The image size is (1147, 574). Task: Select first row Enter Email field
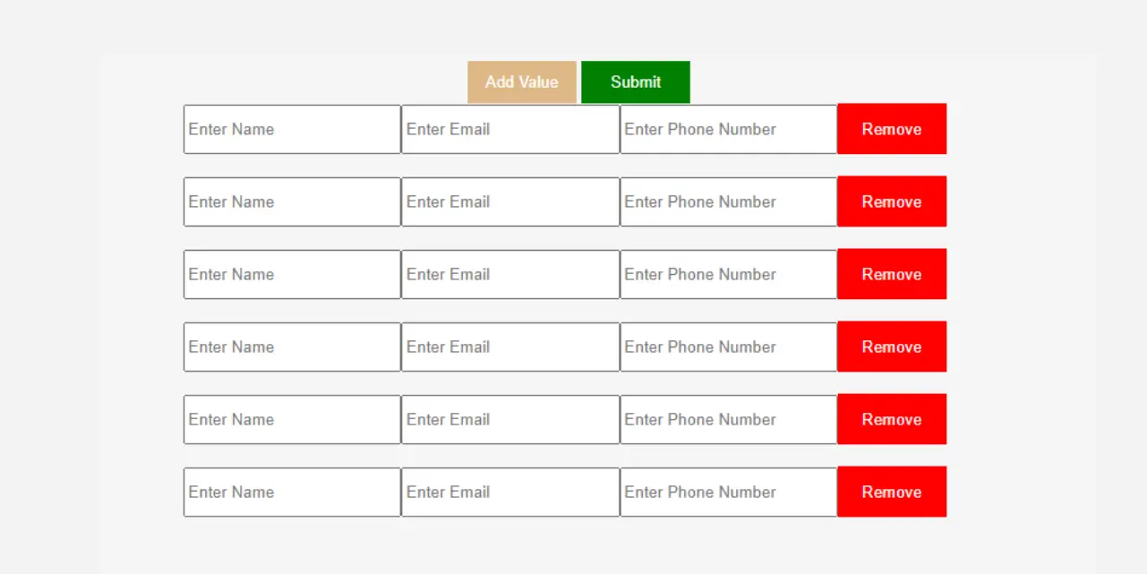510,129
